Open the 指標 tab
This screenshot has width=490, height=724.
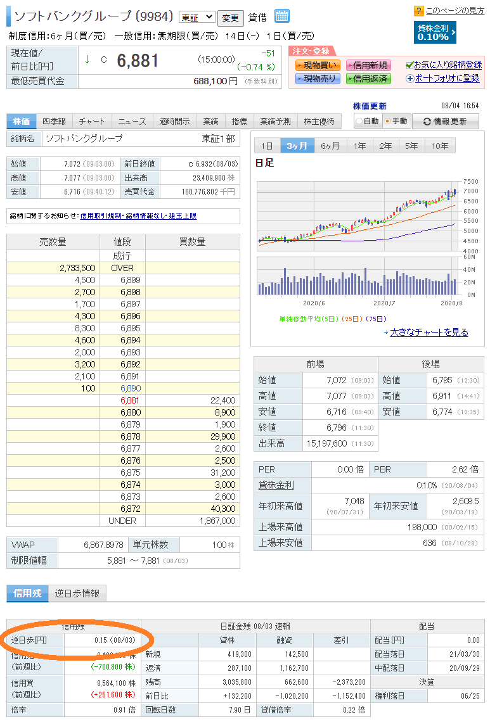coord(239,122)
